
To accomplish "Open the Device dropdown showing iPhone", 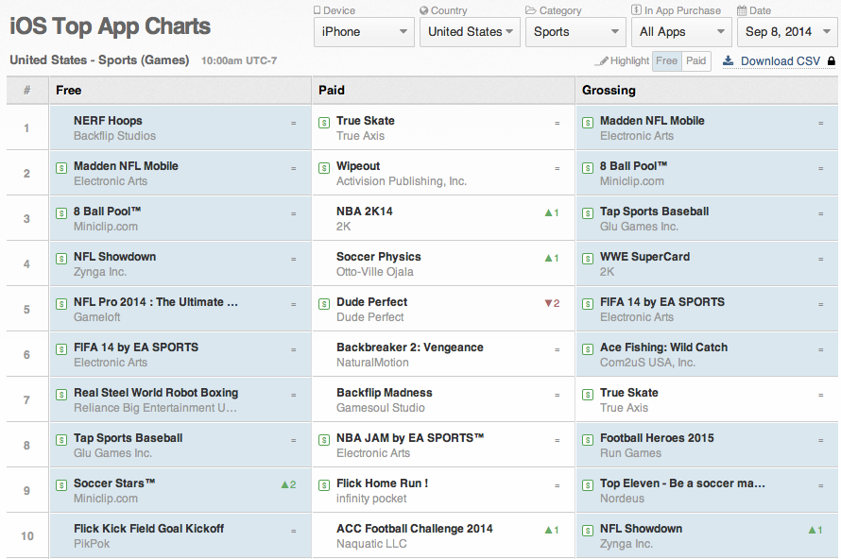I will pos(364,32).
